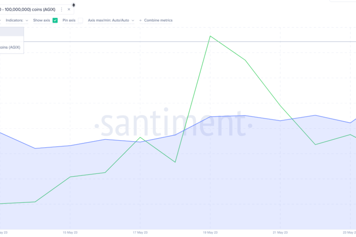Click the 17 May 23 date label
This screenshot has width=356, height=237.
140,233
